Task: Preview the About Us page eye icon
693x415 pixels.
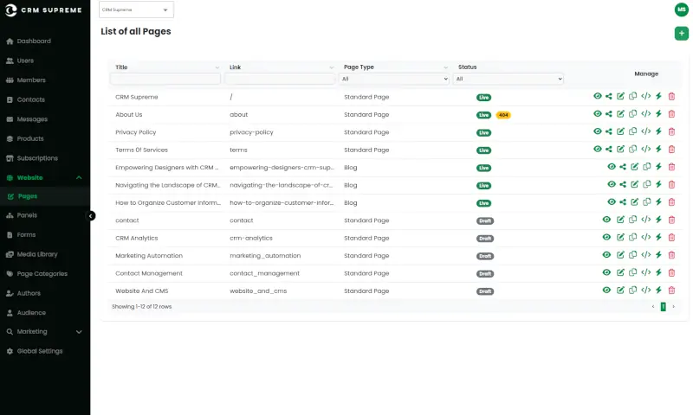Action: pos(598,114)
